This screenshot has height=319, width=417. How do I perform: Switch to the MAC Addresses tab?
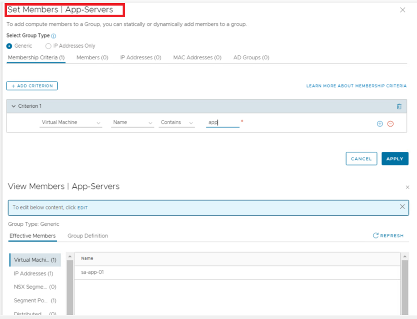197,58
